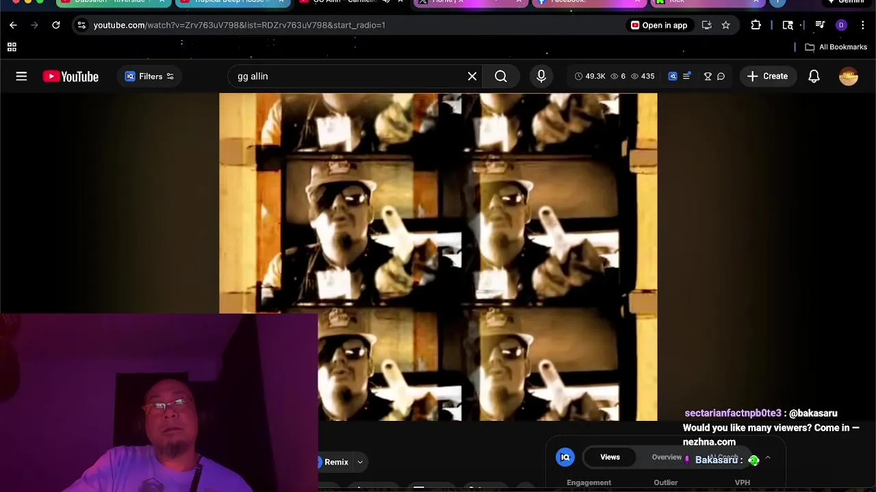Switch to the Tropical Deep House tab

[233, 2]
